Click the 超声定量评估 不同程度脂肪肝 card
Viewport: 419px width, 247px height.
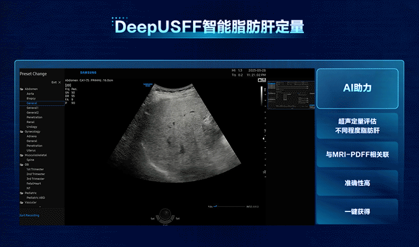357,126
